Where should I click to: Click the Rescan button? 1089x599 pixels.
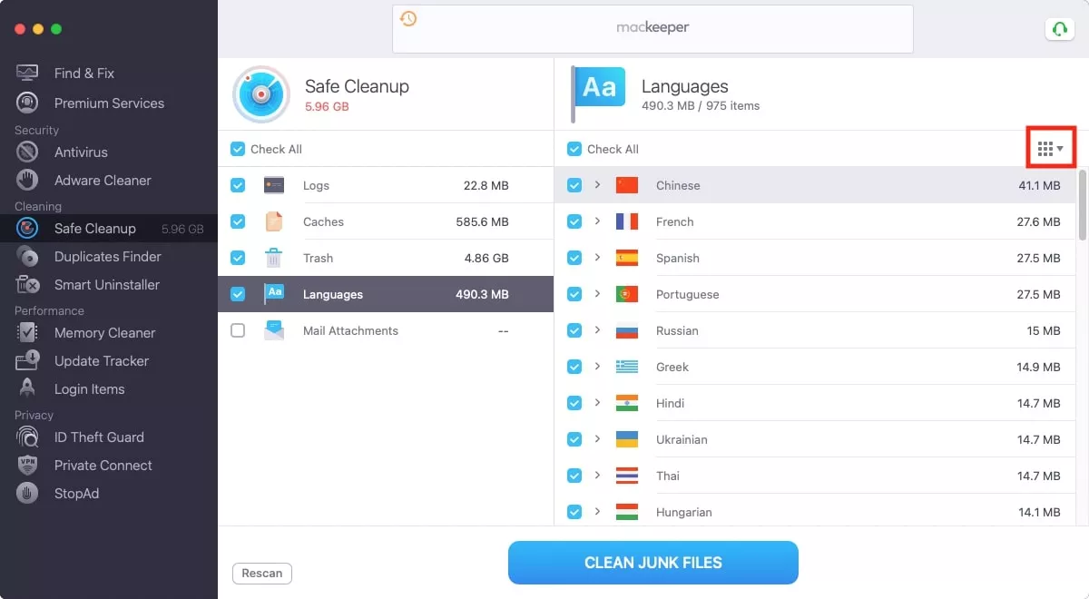pos(262,573)
